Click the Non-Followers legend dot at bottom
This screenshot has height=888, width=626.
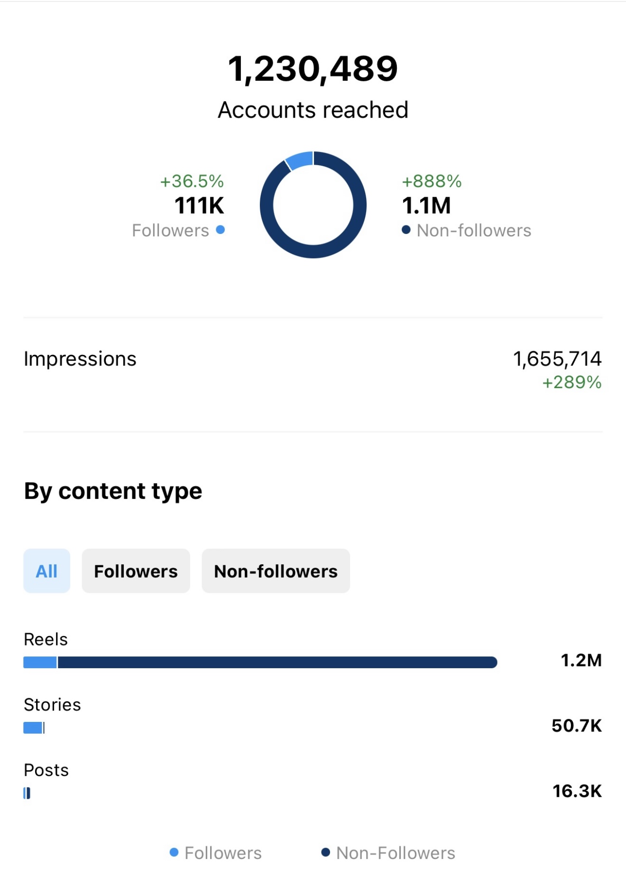pos(325,852)
